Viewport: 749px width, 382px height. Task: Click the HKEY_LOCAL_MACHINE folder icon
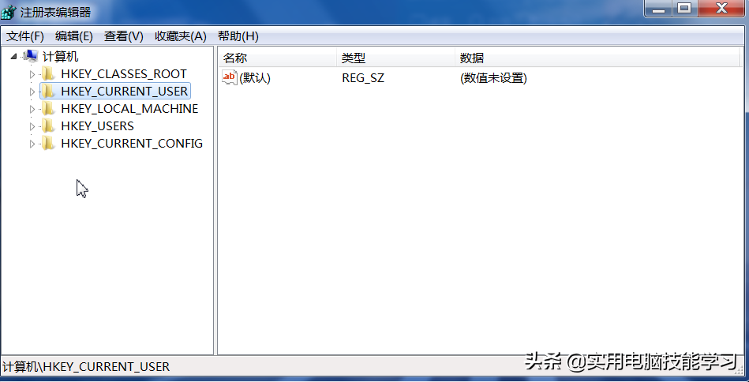coord(47,108)
